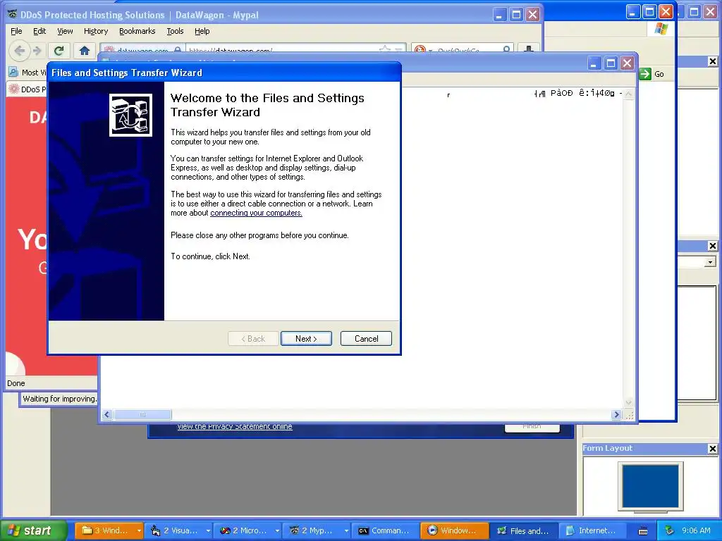
Task: Close the Form Layout panel
Action: pos(712,449)
